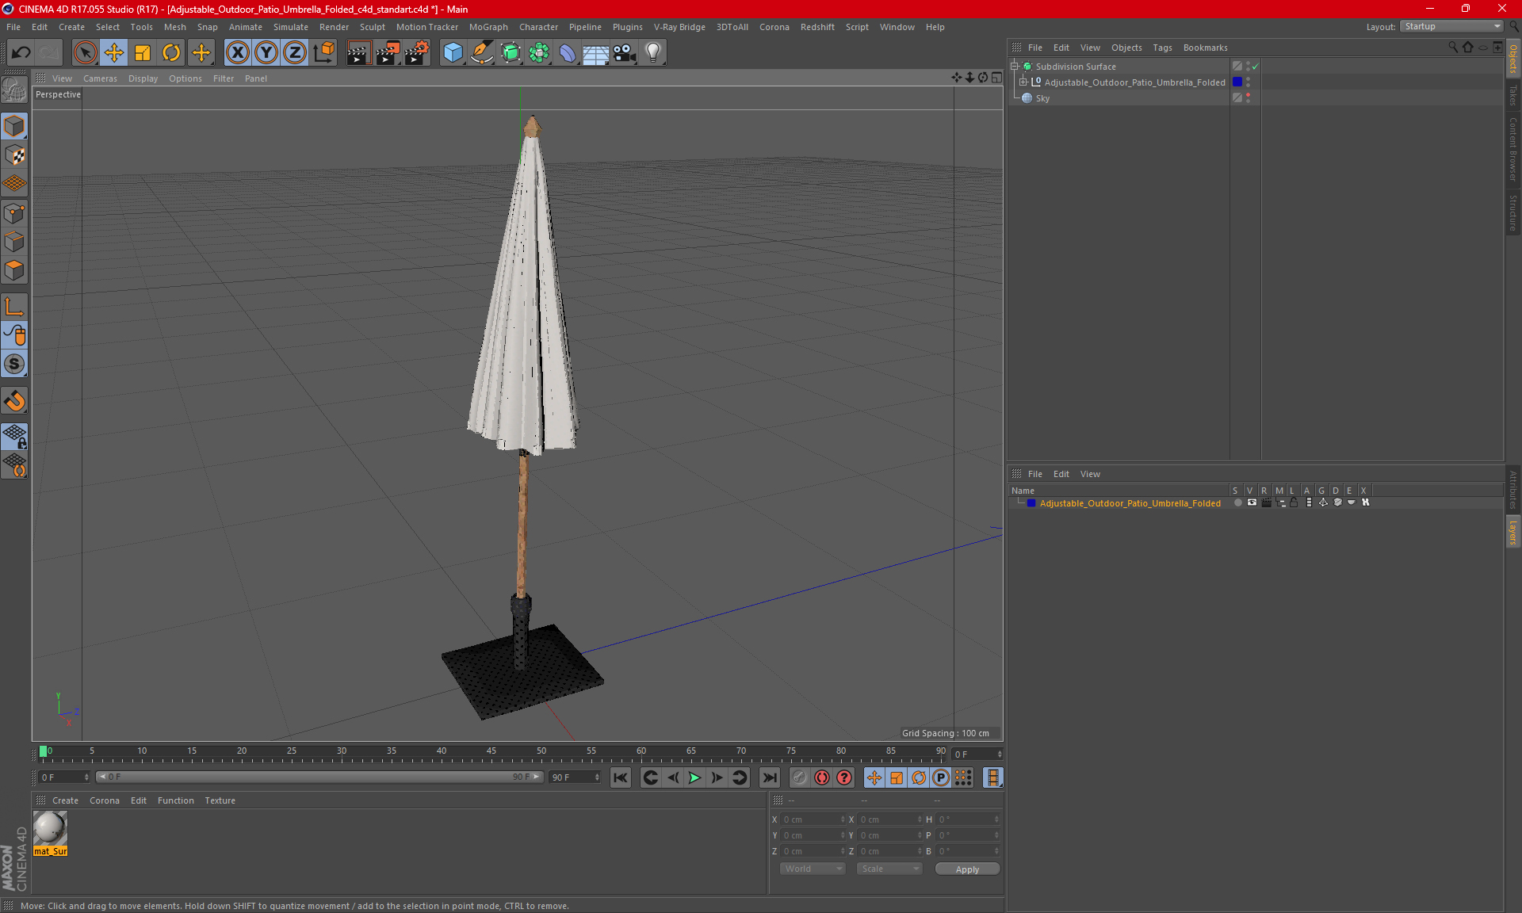Open the Render Settings clapperboard icon

pyautogui.click(x=417, y=53)
